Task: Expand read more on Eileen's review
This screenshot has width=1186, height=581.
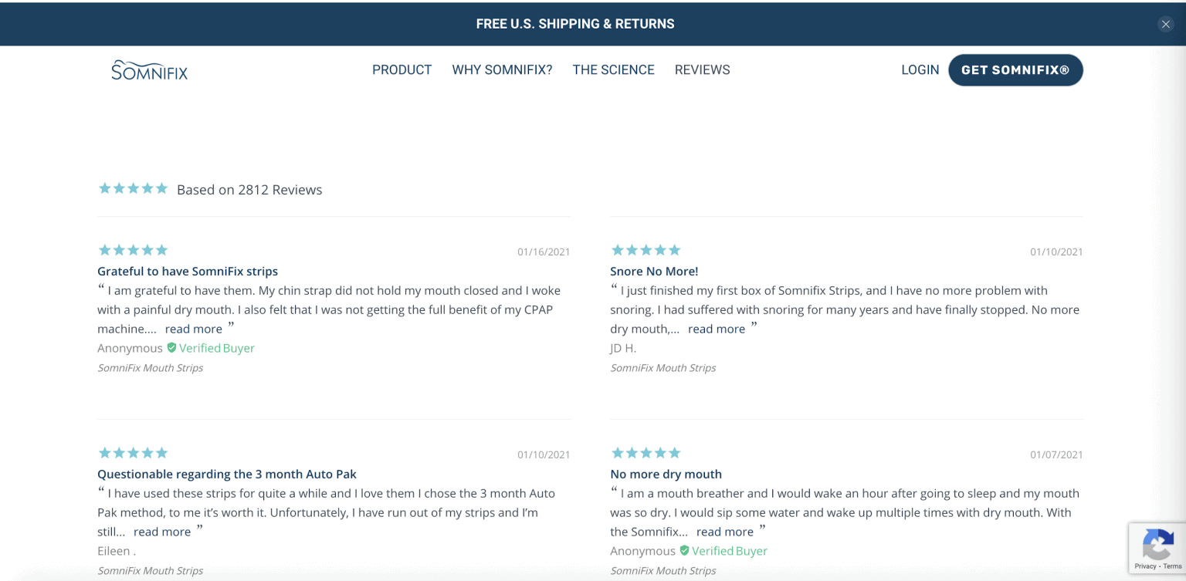Action: point(162,532)
